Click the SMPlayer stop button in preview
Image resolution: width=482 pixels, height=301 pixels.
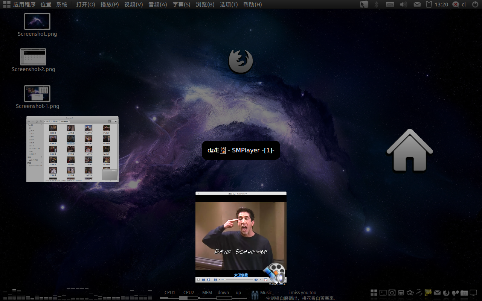click(209, 280)
